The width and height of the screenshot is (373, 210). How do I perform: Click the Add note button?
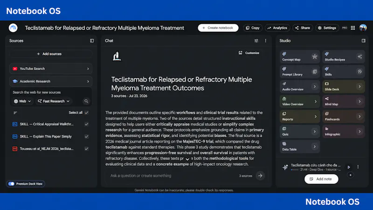click(321, 179)
